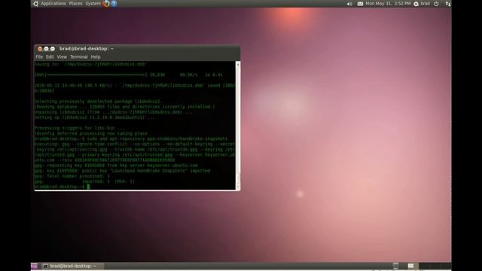Open the terminal File menu
482x271 pixels.
(39, 57)
